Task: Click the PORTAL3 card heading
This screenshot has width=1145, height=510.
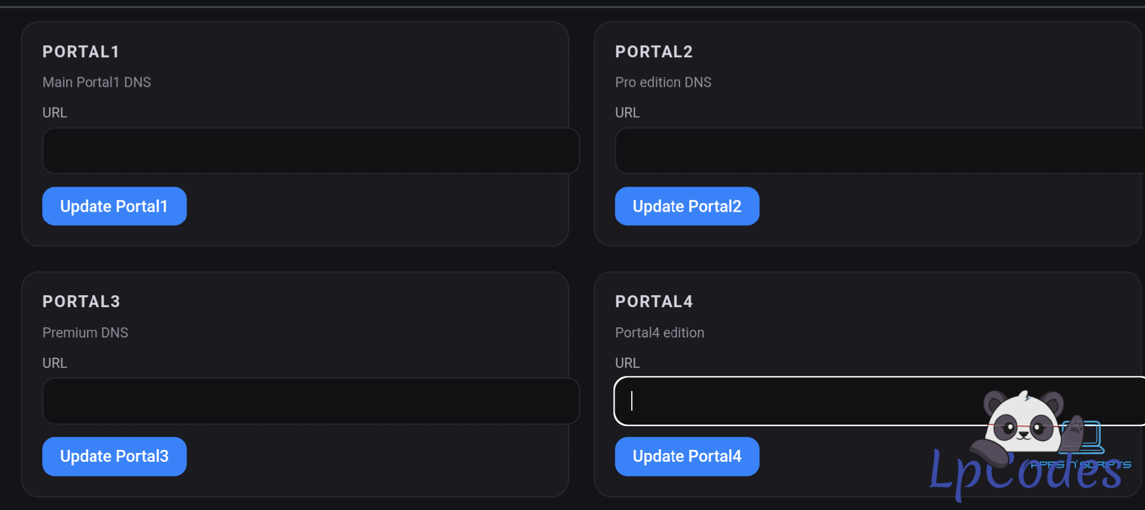Action: tap(81, 302)
